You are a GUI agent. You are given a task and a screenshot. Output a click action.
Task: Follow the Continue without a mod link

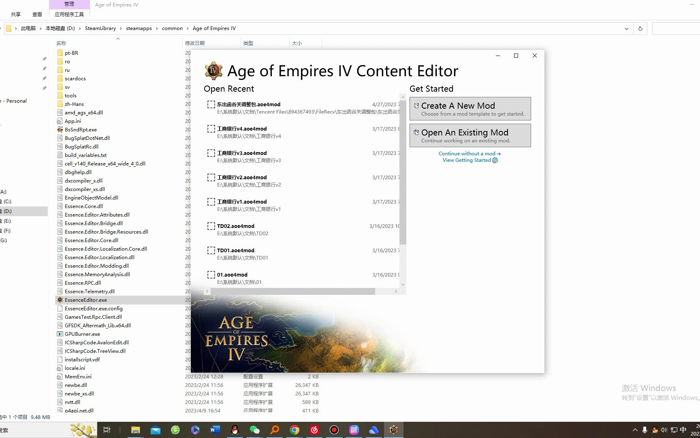click(470, 154)
